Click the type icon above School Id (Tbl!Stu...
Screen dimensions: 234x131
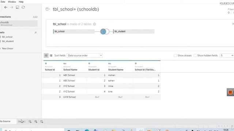coord(136,63)
